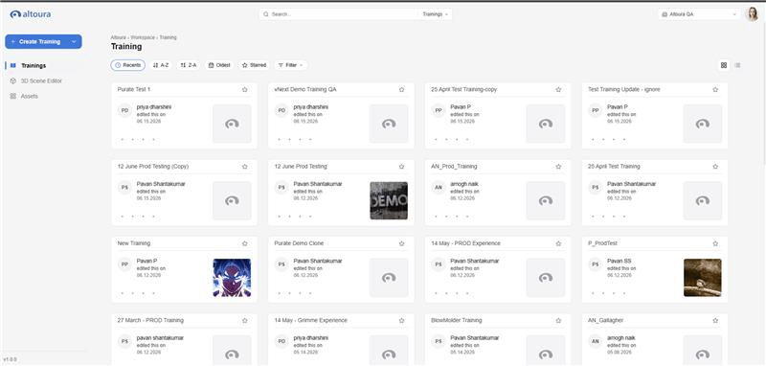766x366 pixels.
Task: Star the Purate Test 1 training
Action: 245,90
